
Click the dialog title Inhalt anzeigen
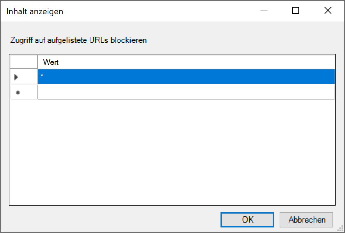(x=34, y=11)
